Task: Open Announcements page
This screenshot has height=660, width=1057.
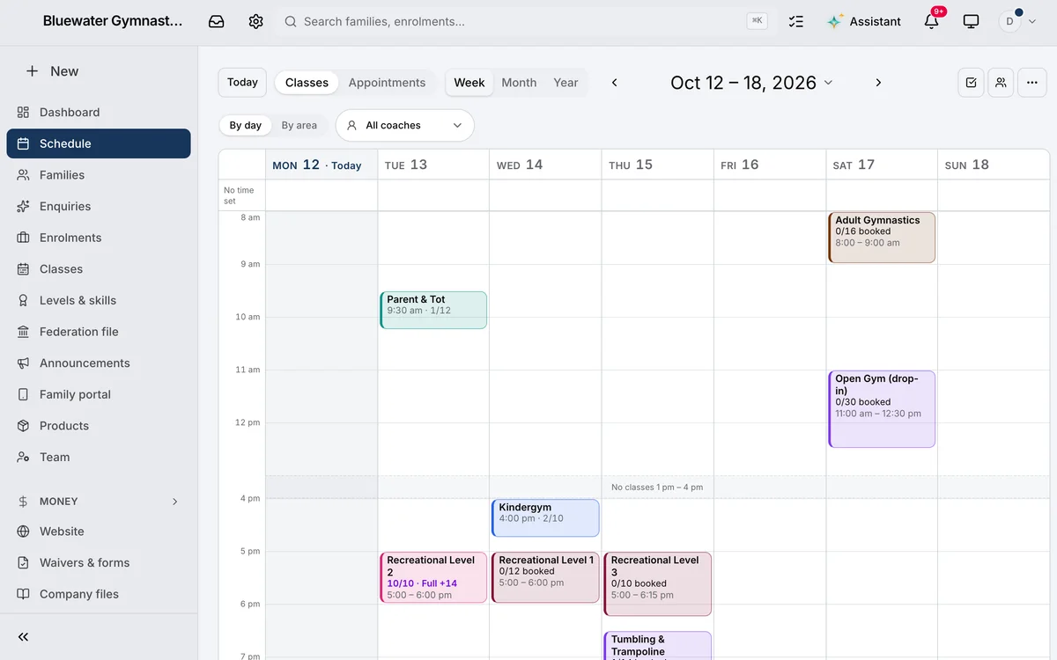Action: (99, 363)
